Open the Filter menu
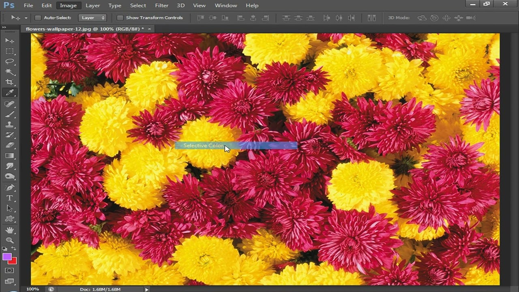The height and width of the screenshot is (292, 519). point(161,5)
